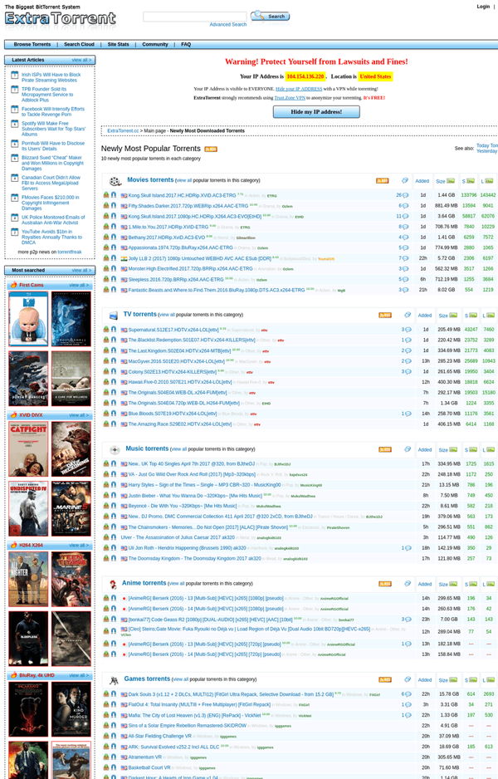Open Community menu item
The image size is (498, 779).
tap(155, 44)
